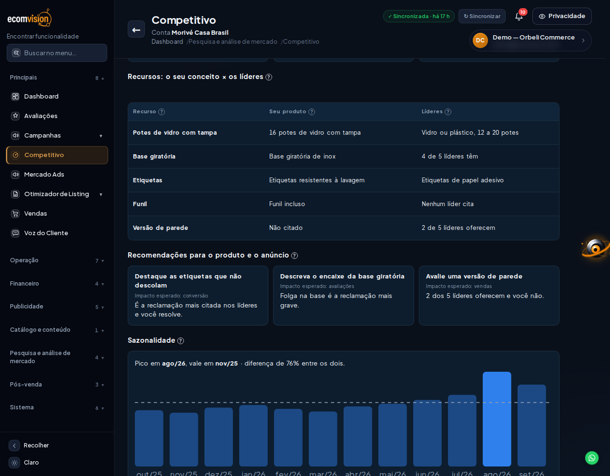Open the Pesquisa e análise de mercado breadcrumb

[233, 42]
